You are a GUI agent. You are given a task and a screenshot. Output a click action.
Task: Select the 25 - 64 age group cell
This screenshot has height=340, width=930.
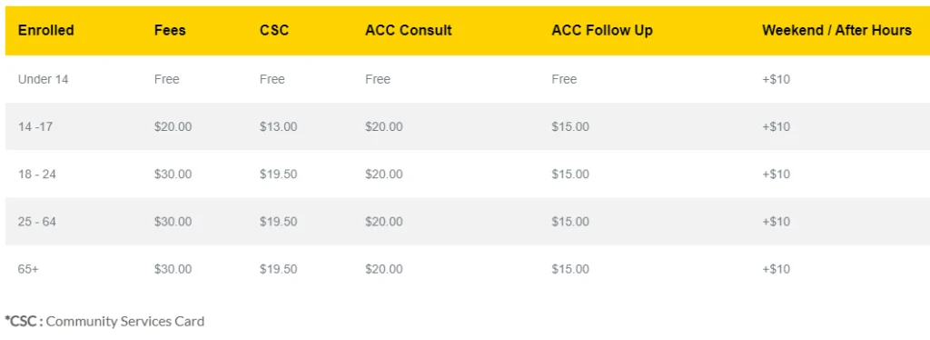[36, 221]
